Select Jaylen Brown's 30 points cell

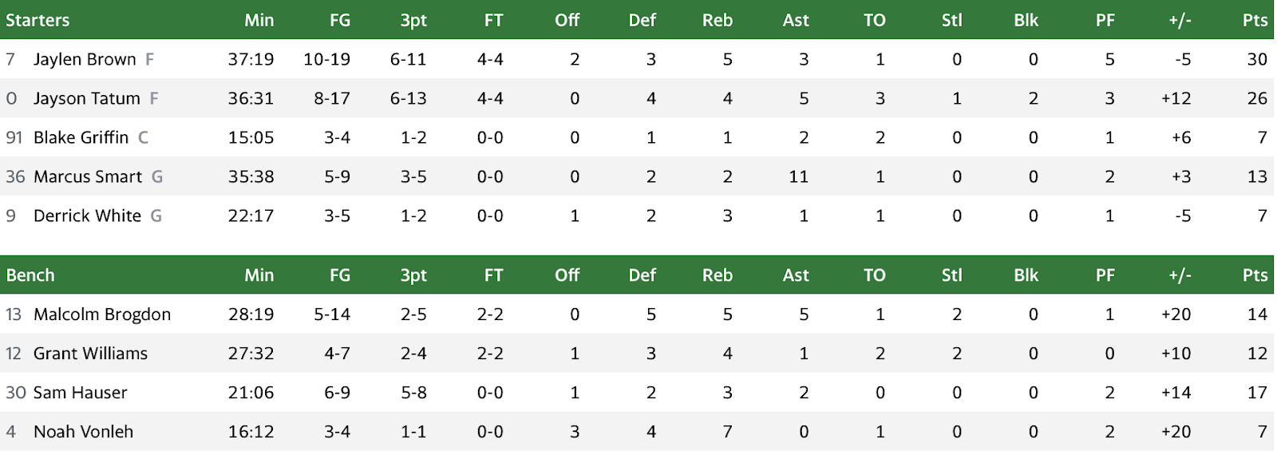[1257, 59]
